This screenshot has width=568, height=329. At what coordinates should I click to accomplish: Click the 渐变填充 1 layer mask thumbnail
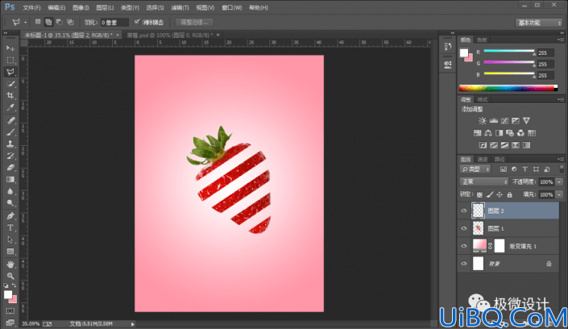click(500, 246)
